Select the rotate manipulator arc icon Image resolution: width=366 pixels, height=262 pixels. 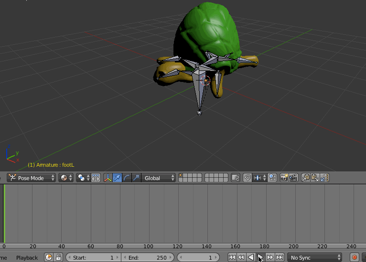tap(127, 178)
